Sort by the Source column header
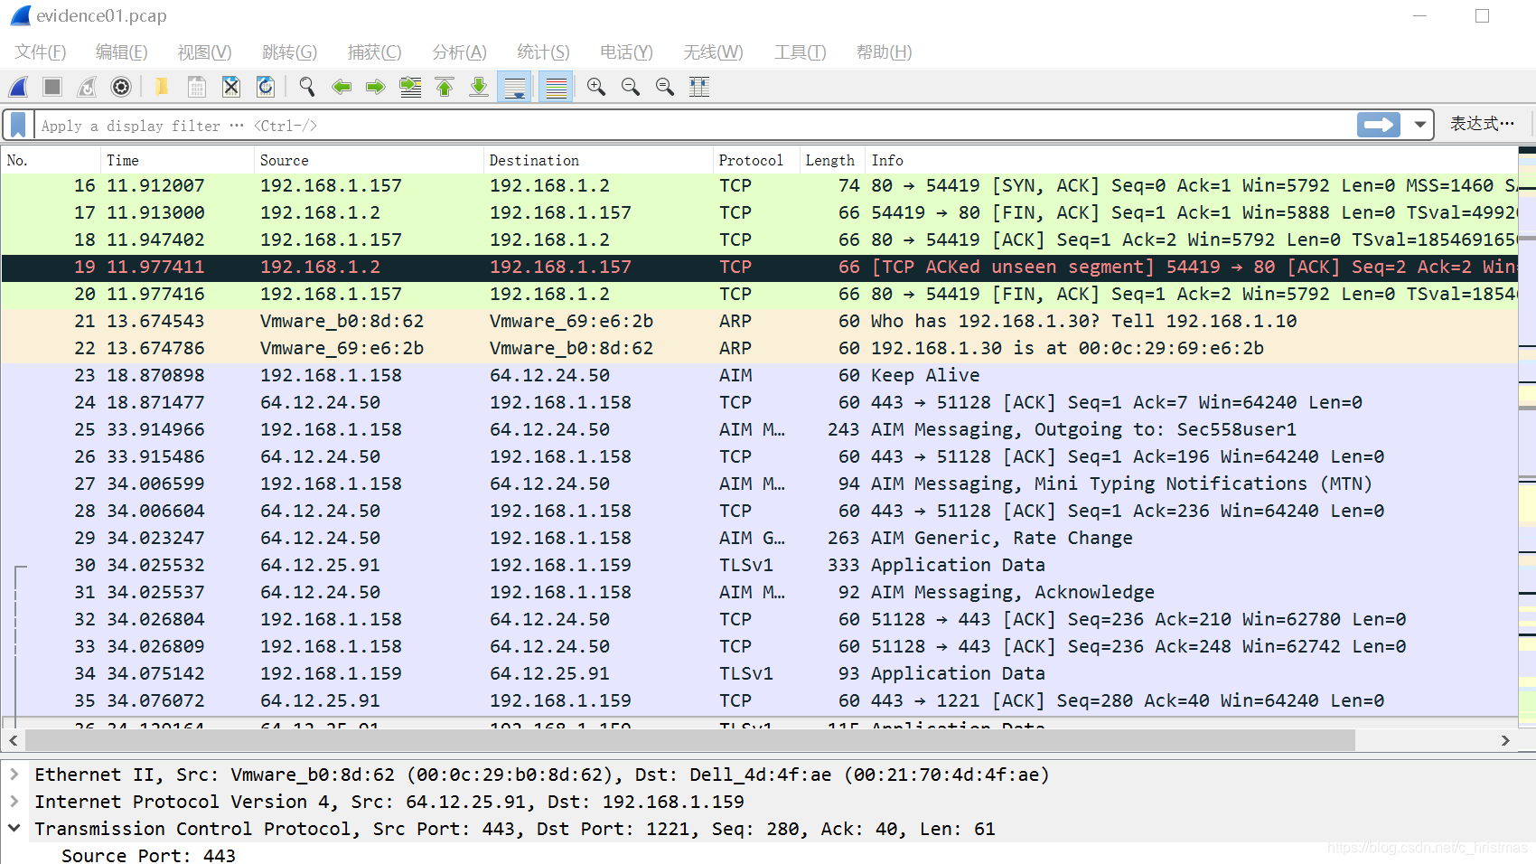 369,160
